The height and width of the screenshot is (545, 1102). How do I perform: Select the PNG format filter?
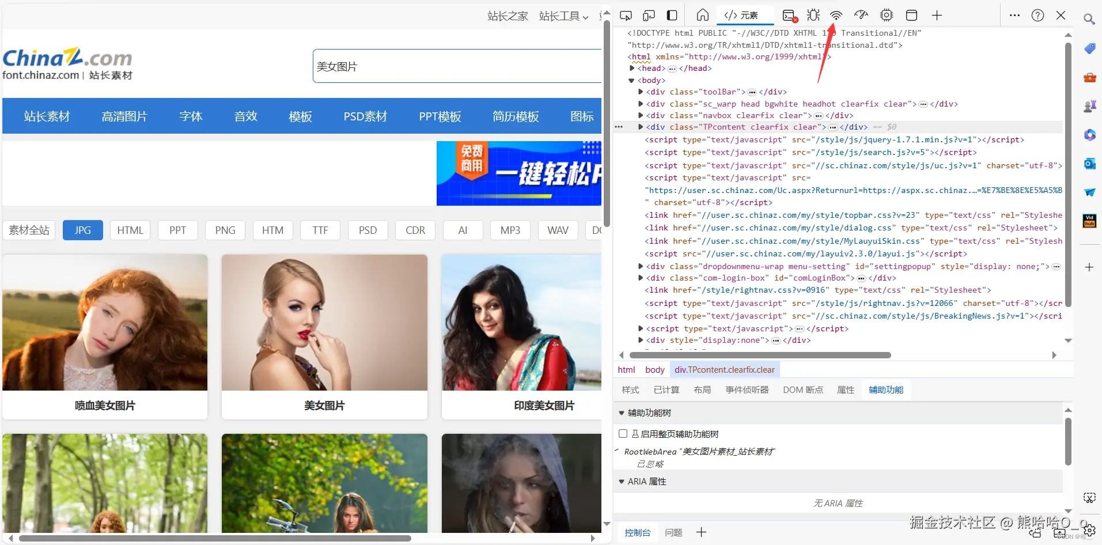[225, 230]
